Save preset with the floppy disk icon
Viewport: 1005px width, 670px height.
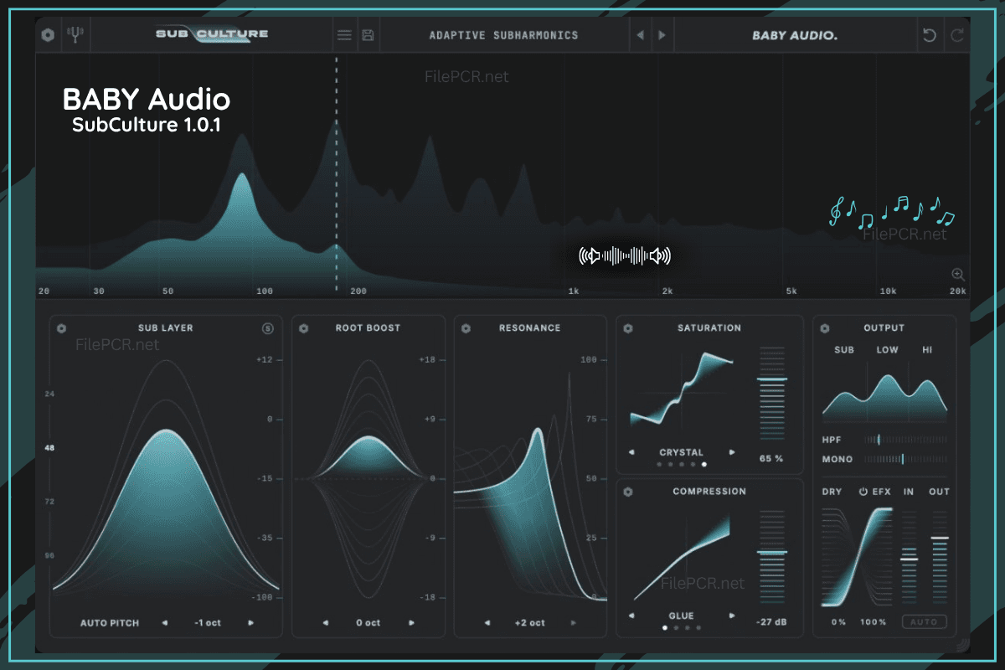(x=368, y=35)
